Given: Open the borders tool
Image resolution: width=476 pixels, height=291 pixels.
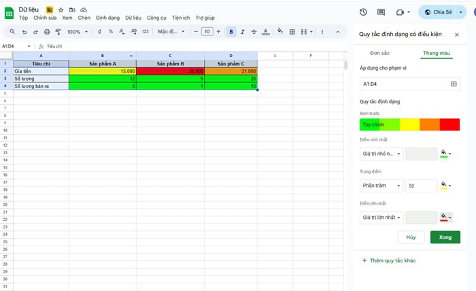Looking at the screenshot, I should pos(292,31).
